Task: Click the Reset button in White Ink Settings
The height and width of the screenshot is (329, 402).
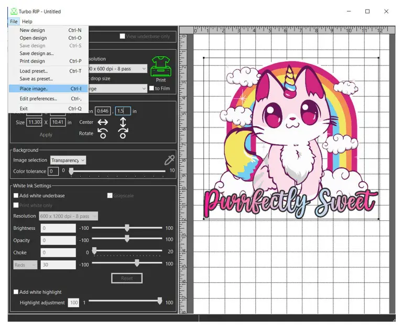Action: [x=127, y=278]
